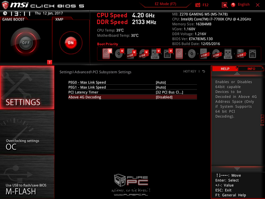Viewport: 265px width, 199px height.
Task: Select the legacy USB key boot icon
Action: pyautogui.click(x=228, y=54)
